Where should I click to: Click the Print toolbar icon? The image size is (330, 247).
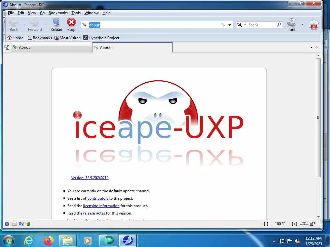point(291,25)
